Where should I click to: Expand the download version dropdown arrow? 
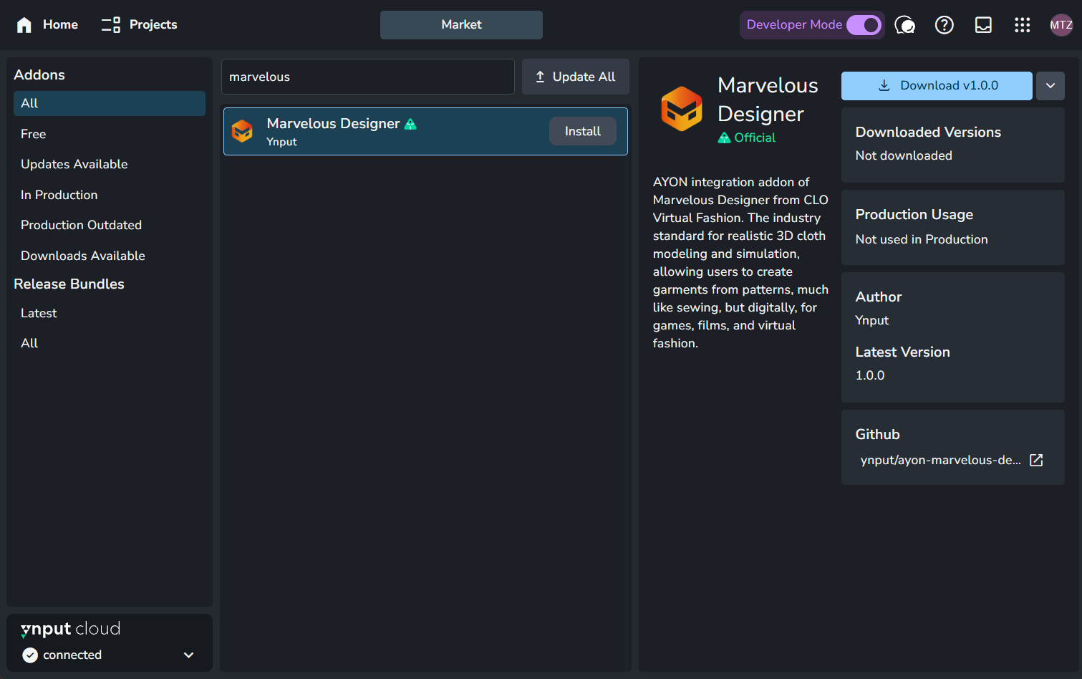[x=1050, y=86]
